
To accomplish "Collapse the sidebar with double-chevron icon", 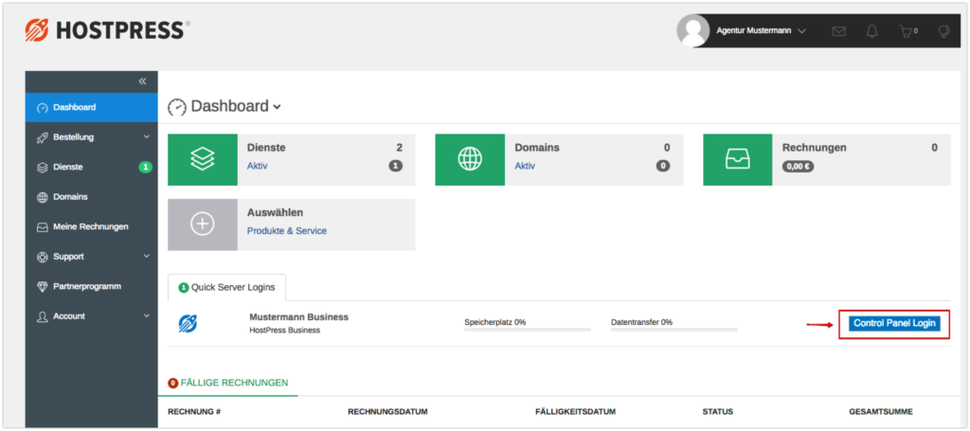I will (x=142, y=81).
